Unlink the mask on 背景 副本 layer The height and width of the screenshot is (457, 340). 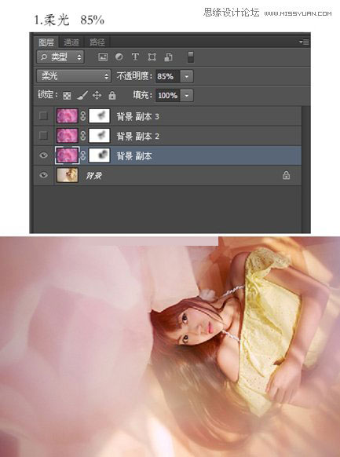point(83,155)
